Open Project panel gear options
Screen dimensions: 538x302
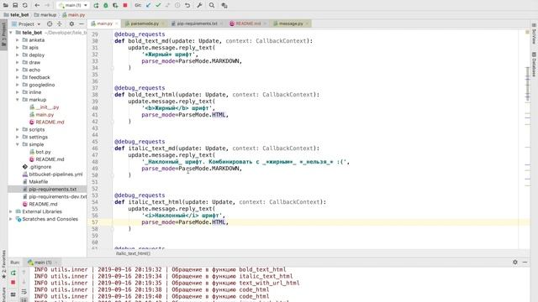pos(71,24)
